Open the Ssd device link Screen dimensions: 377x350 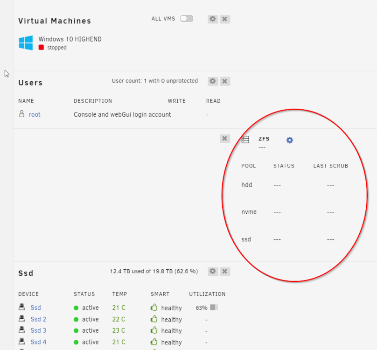click(35, 308)
